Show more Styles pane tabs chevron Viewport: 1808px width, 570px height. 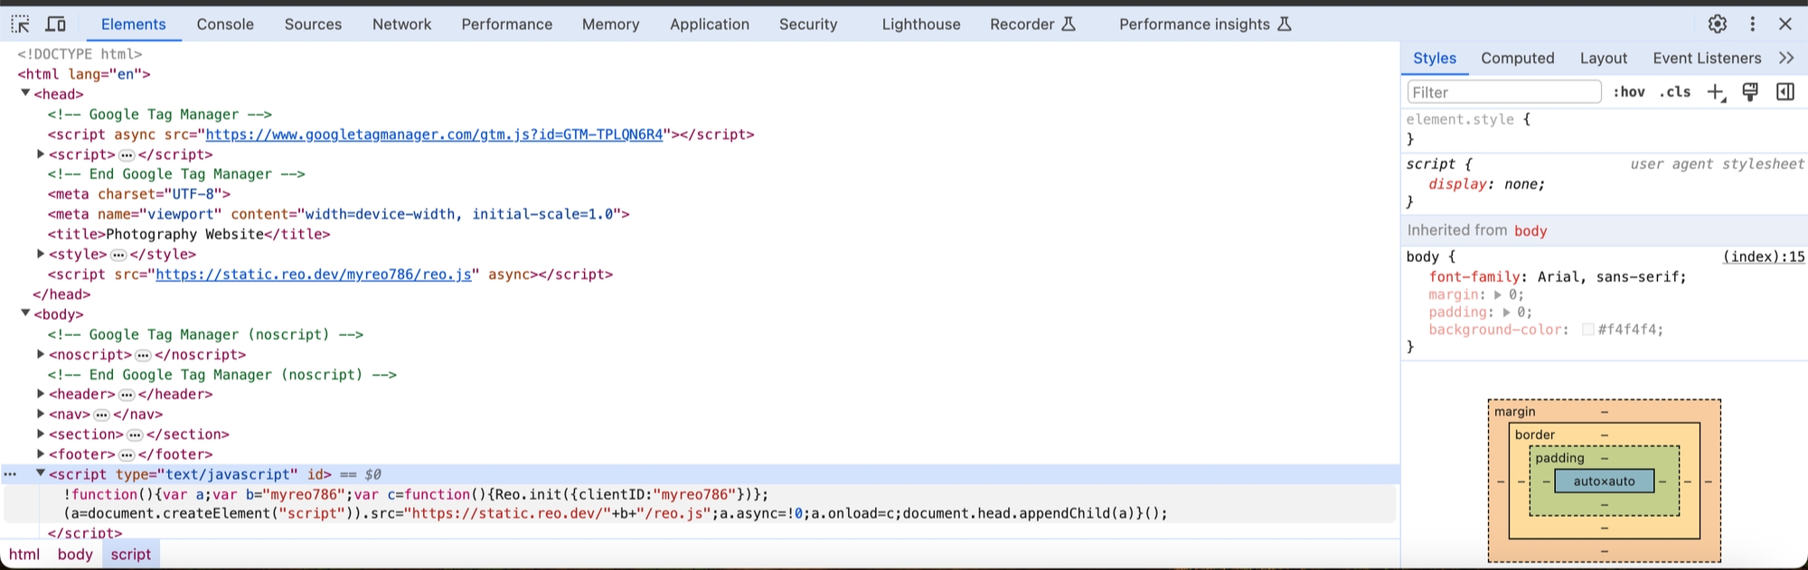tap(1786, 58)
